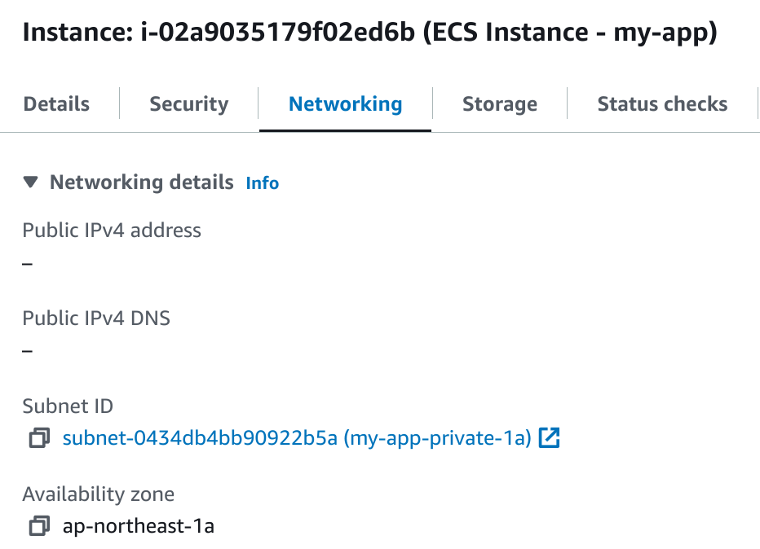Switch to the Details tab
Image resolution: width=760 pixels, height=549 pixels.
56,104
